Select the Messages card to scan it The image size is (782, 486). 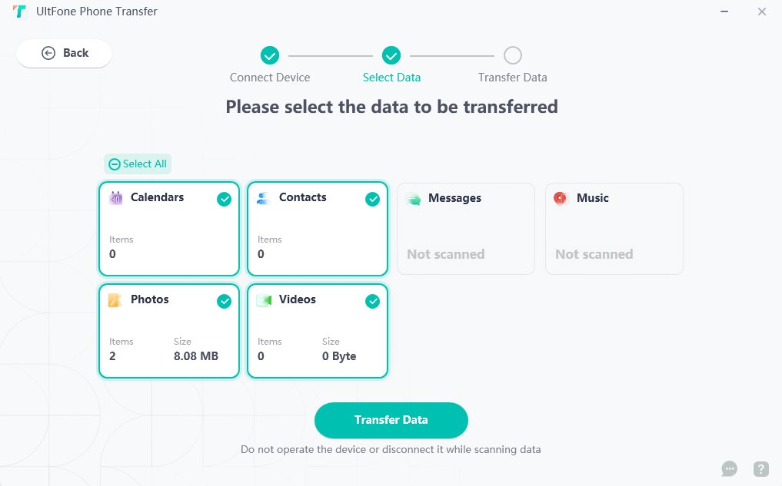click(x=465, y=229)
